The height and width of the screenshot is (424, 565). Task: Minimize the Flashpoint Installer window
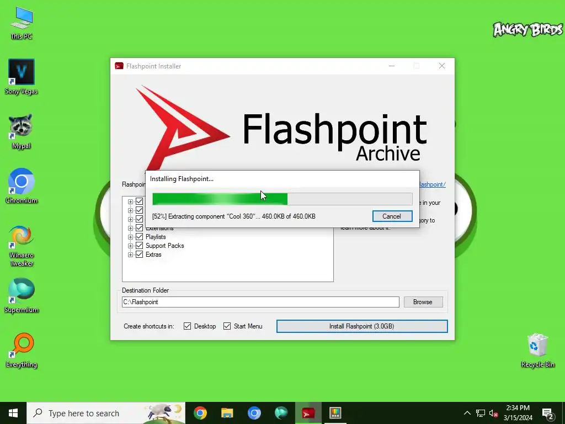(x=392, y=66)
